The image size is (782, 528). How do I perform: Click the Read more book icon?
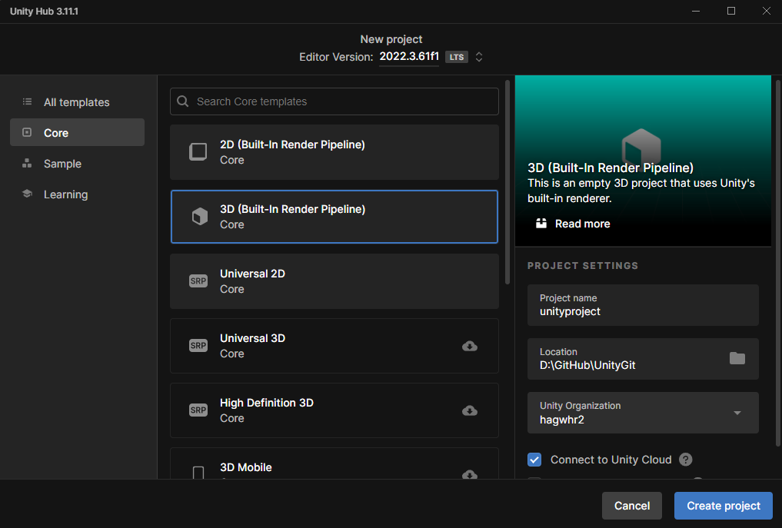pos(541,224)
